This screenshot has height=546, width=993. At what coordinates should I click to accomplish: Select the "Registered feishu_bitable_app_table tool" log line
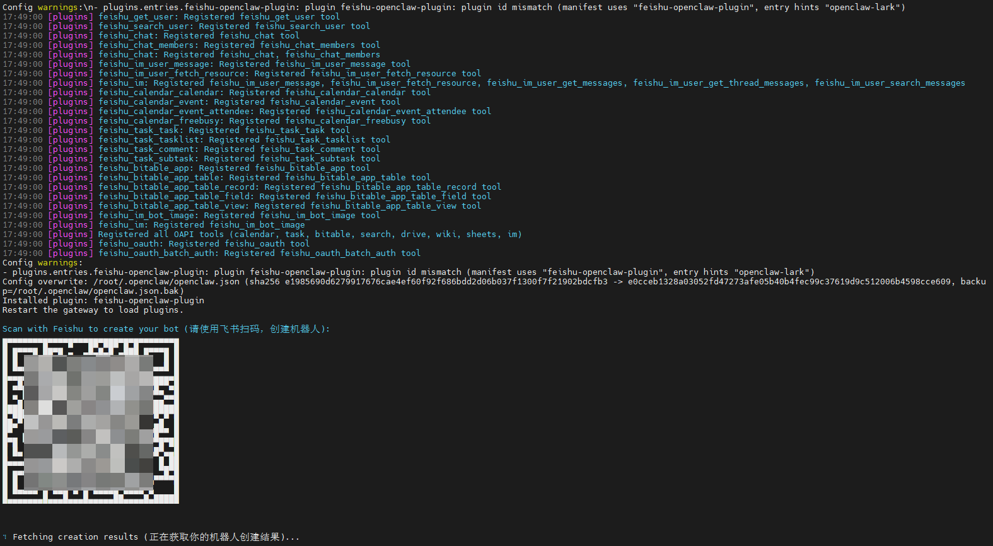click(x=217, y=178)
